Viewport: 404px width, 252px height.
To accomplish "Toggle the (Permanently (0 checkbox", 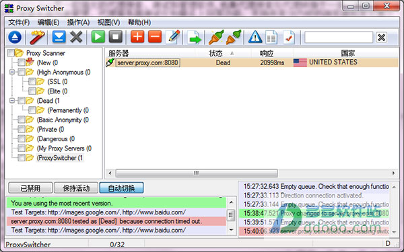I will click(x=32, y=110).
